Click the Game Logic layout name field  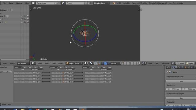[x=45, y=3]
